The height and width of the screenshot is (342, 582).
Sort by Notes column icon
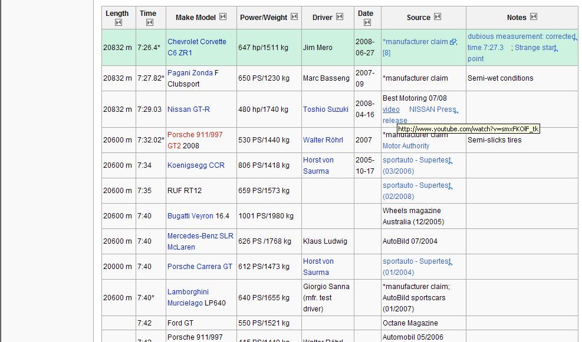coord(534,16)
